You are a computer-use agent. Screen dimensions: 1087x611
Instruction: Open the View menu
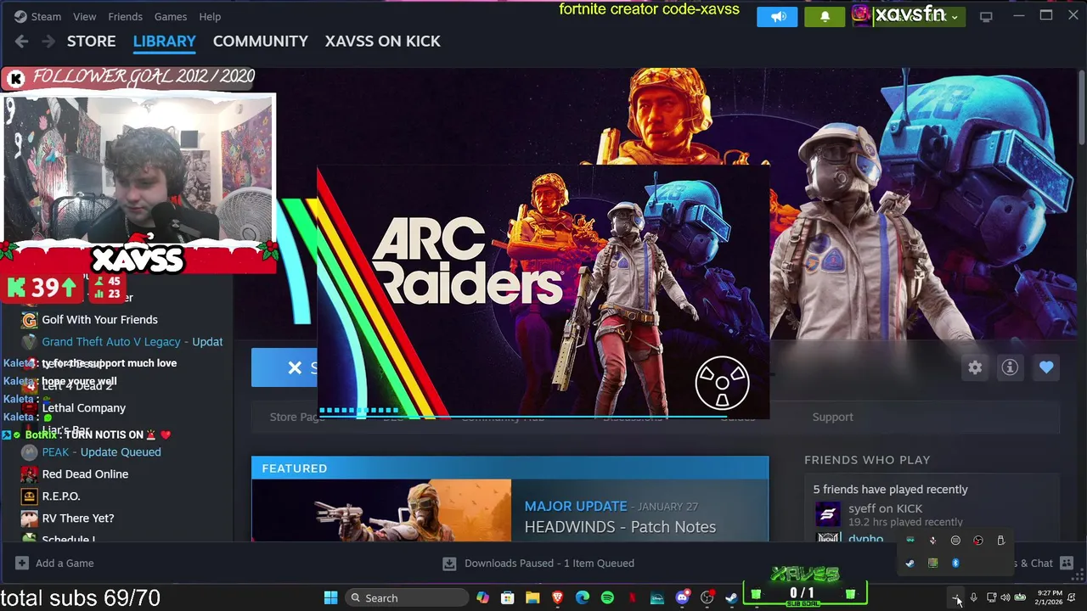84,16
